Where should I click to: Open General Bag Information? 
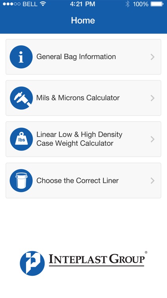83,57
